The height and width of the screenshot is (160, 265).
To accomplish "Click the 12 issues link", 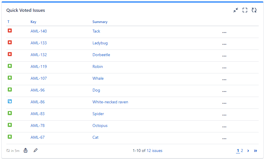I will coord(154,151).
